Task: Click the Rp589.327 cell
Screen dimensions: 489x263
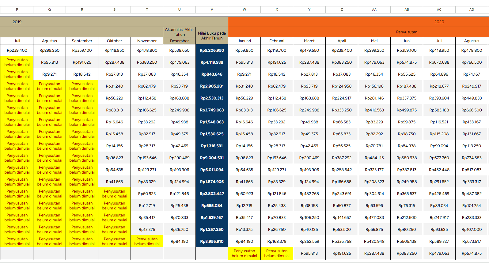Action: (x=439, y=241)
